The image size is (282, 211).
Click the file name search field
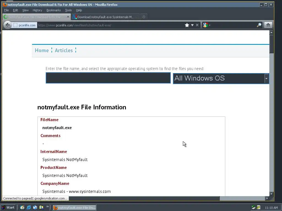coord(108,78)
